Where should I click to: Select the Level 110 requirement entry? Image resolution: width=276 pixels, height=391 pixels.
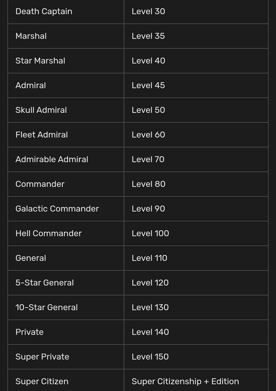[x=149, y=258]
